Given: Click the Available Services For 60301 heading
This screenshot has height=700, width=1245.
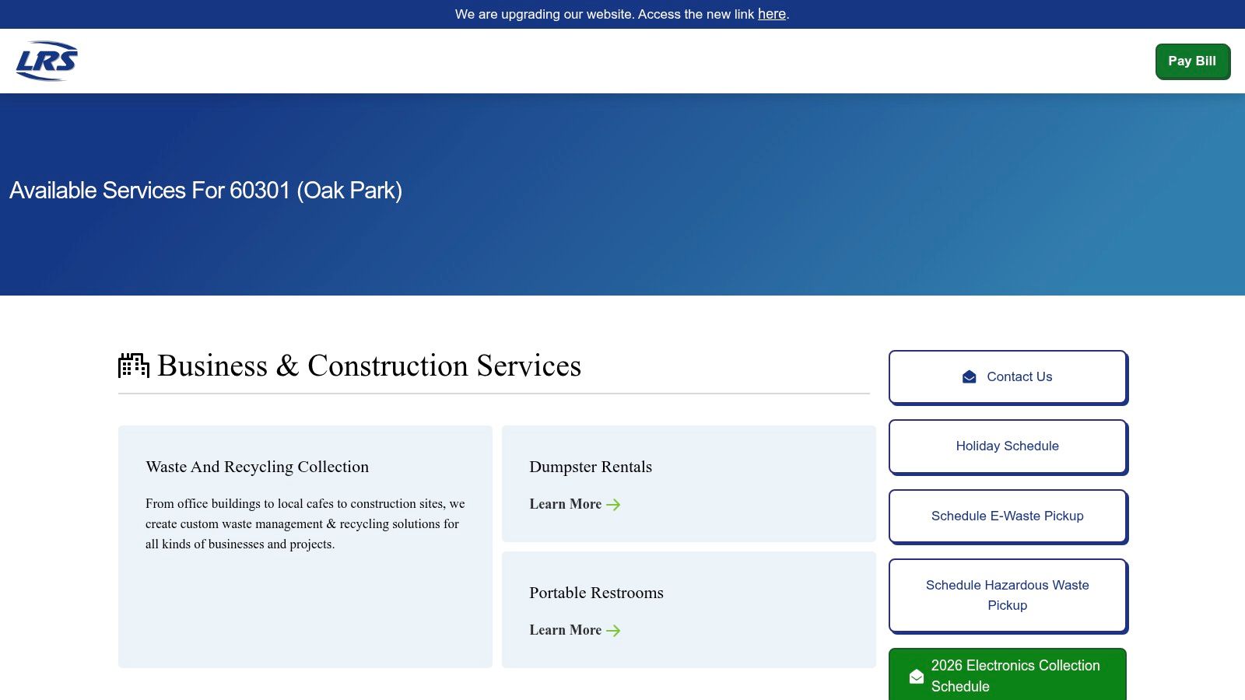Looking at the screenshot, I should tap(205, 191).
